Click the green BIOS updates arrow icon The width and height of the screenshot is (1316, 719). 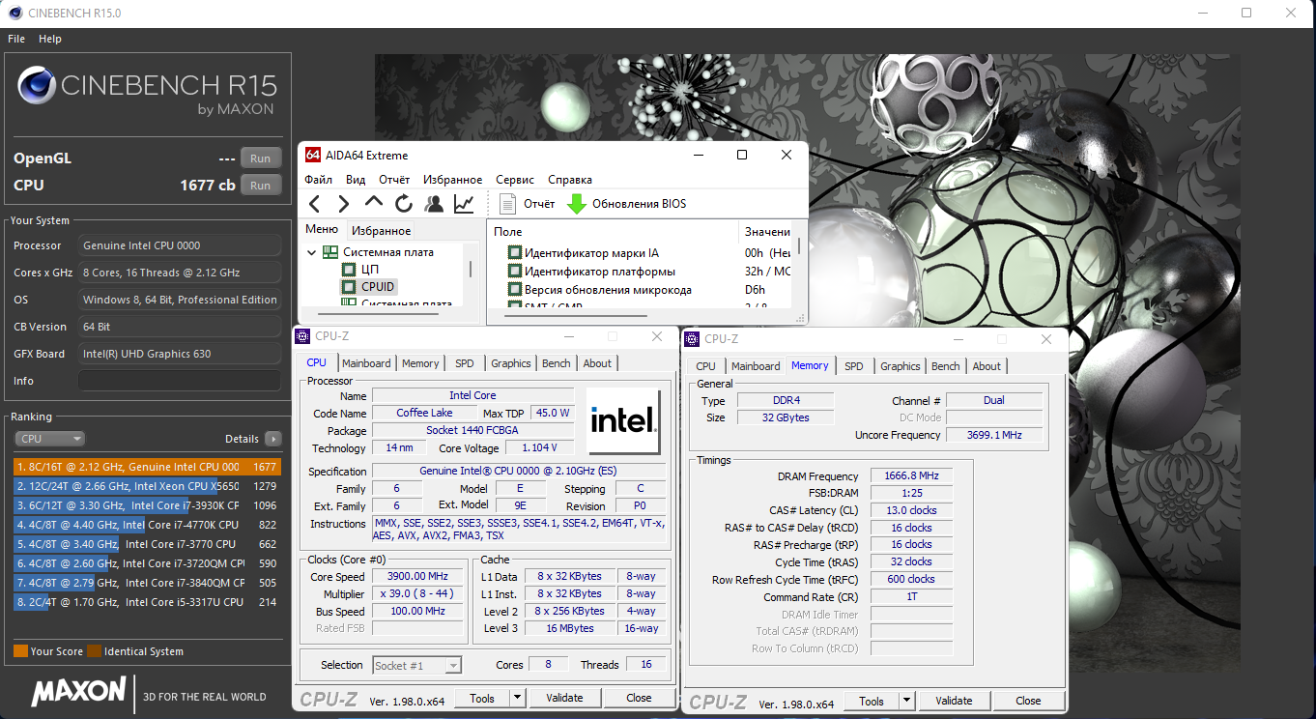(x=577, y=204)
